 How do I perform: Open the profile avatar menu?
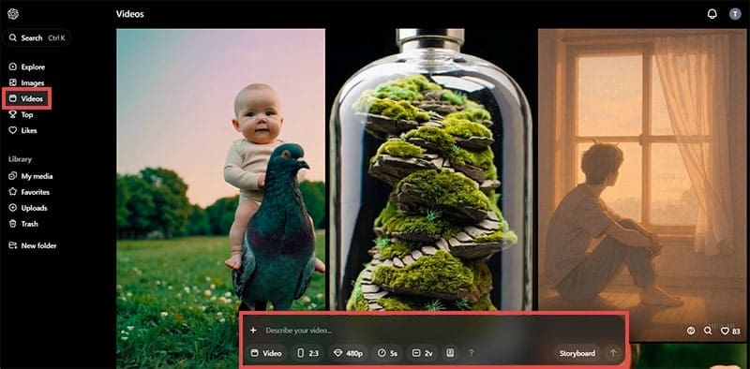pyautogui.click(x=735, y=14)
